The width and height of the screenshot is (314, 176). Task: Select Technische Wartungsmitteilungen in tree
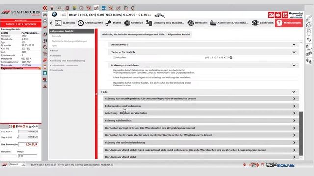[x=69, y=41]
